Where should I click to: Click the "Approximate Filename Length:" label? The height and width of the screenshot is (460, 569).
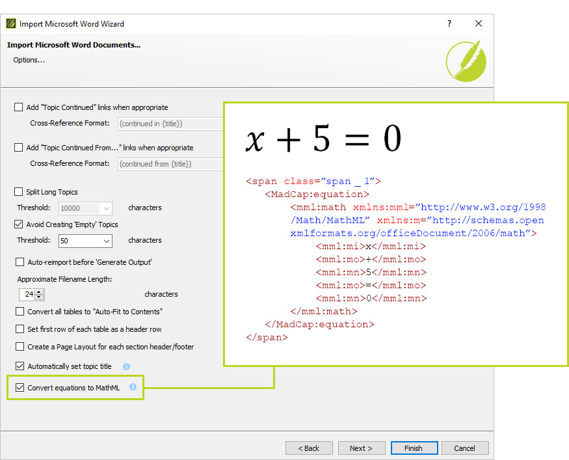click(64, 279)
